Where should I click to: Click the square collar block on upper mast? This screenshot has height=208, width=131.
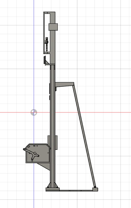click(x=53, y=27)
